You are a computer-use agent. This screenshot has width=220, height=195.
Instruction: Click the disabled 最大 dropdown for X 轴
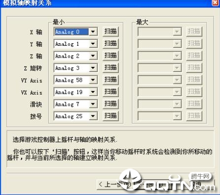pyautogui.click(x=159, y=32)
